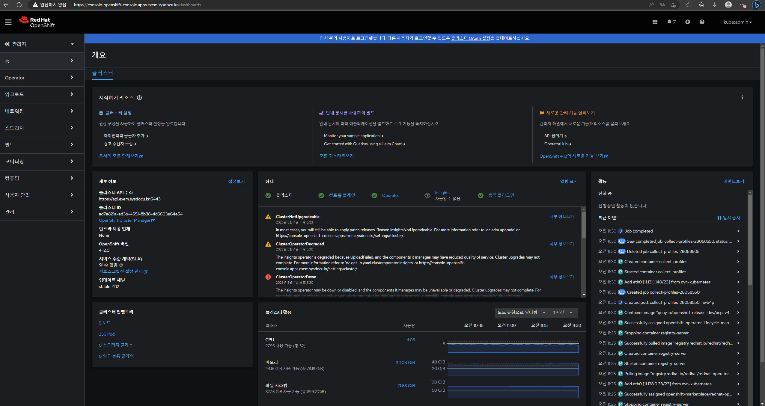Click help icon beside 시작하기 리소스
This screenshot has width=765, height=406.
pos(139,98)
